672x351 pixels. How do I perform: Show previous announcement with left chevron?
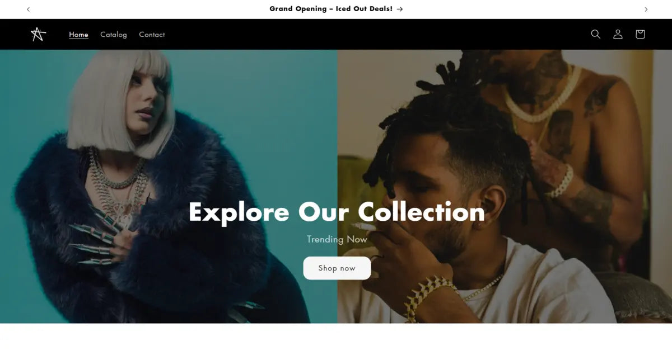[x=29, y=9]
